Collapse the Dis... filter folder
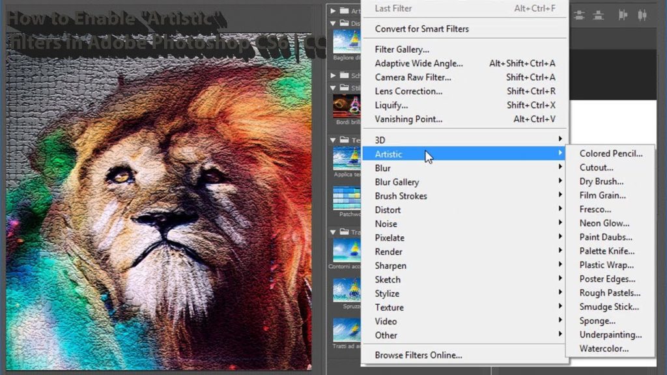Image resolution: width=667 pixels, height=375 pixels. [x=333, y=23]
